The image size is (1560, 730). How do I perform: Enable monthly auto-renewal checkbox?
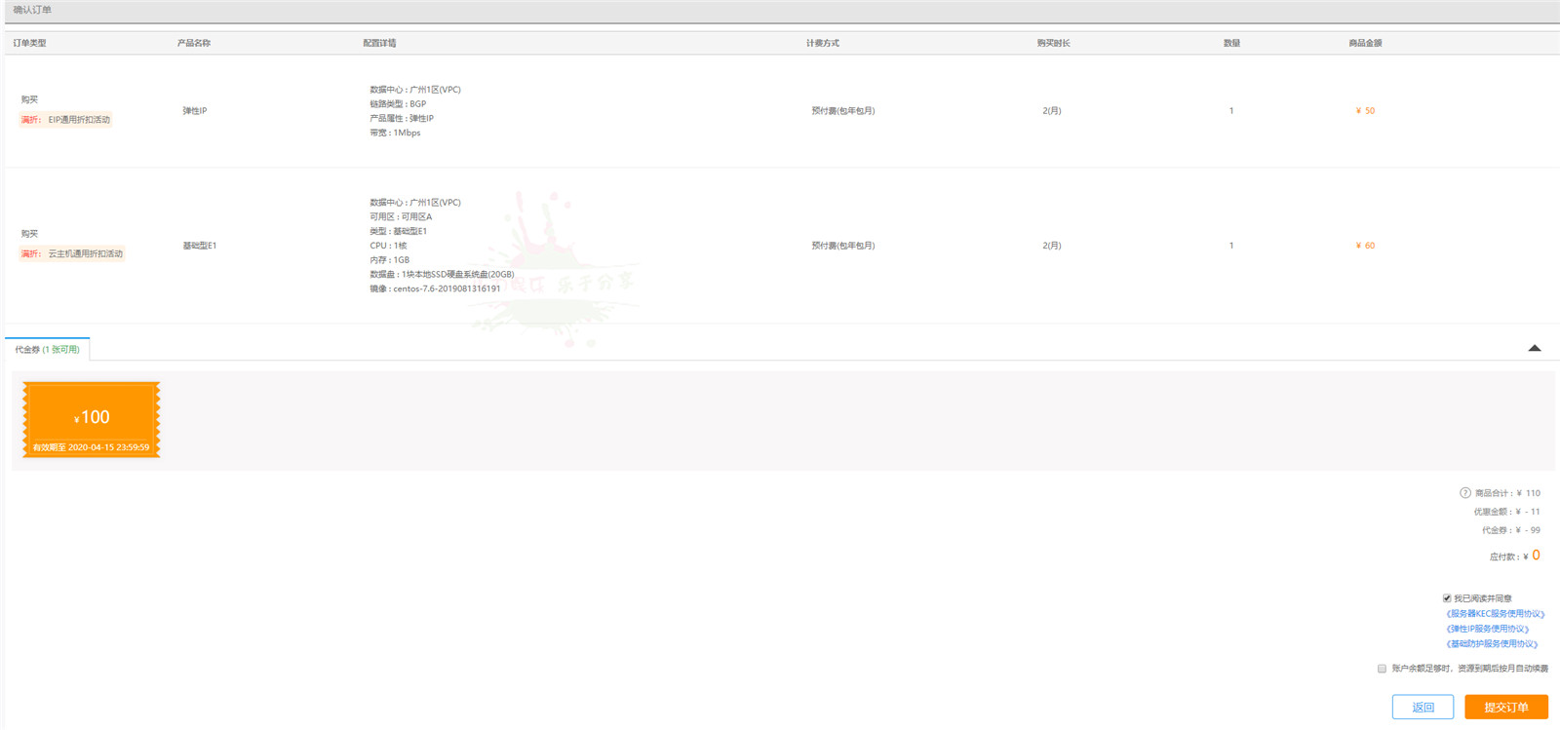tap(1382, 669)
